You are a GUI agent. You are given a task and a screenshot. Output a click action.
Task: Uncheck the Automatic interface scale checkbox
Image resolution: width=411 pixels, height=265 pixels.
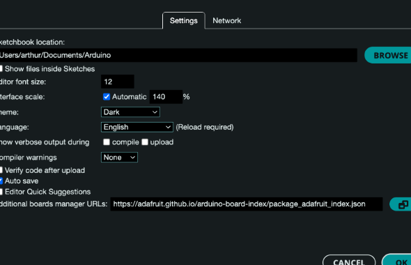106,97
